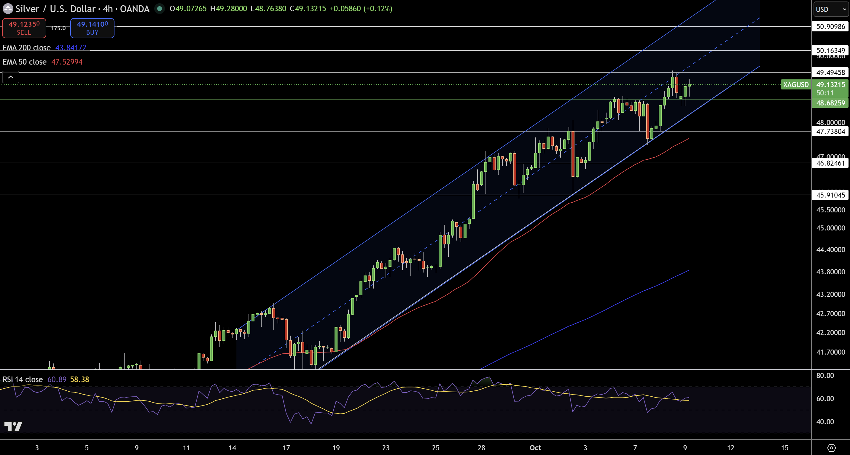The image size is (850, 455).
Task: Click the TradingView logo
Action: (x=13, y=426)
